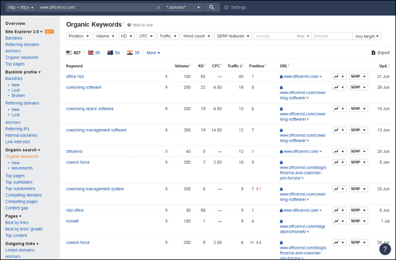Open the Any target dropdown
This screenshot has width=396, height=260.
pyautogui.click(x=366, y=36)
